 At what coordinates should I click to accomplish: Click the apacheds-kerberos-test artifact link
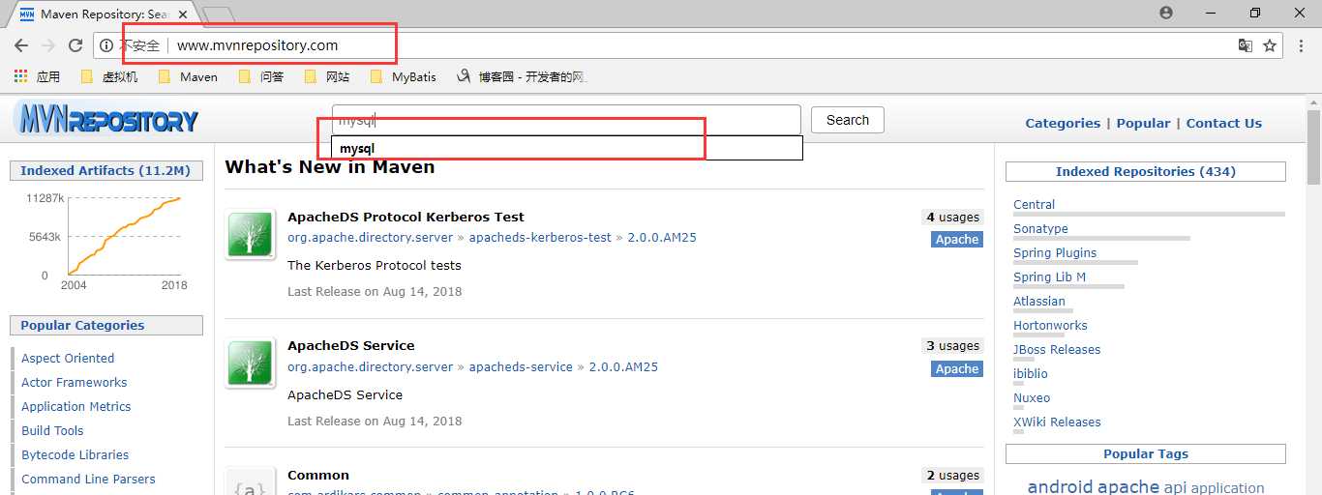click(540, 237)
